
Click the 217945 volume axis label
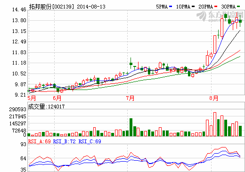(x=17, y=116)
